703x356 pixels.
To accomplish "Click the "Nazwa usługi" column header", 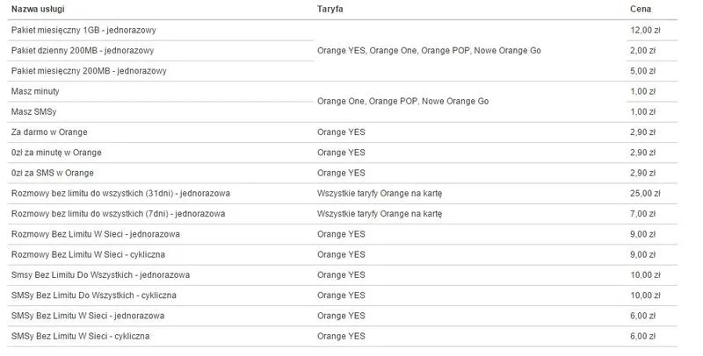I will 36,8.
